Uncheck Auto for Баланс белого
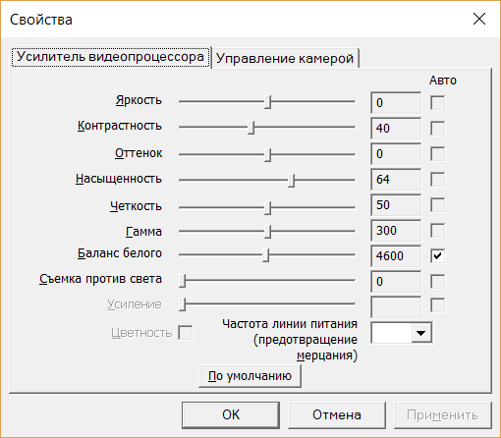This screenshot has height=438, width=501. [x=437, y=256]
